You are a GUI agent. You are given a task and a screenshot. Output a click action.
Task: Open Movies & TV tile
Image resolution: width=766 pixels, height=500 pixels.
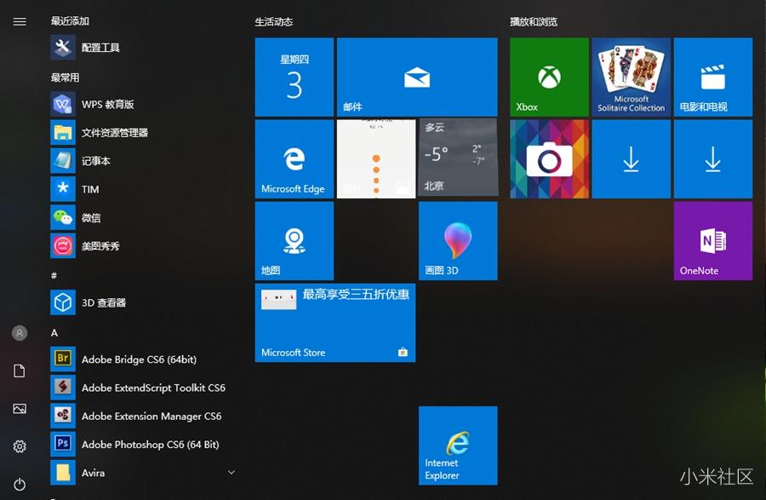click(712, 77)
